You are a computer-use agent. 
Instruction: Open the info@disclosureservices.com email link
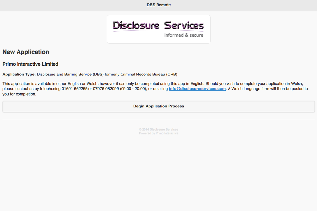coord(197,89)
